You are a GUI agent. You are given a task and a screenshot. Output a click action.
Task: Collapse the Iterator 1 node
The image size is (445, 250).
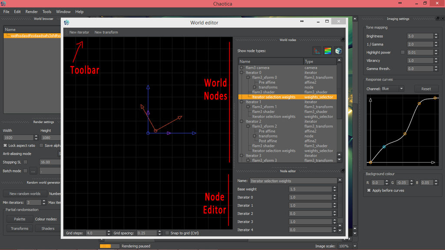242,102
